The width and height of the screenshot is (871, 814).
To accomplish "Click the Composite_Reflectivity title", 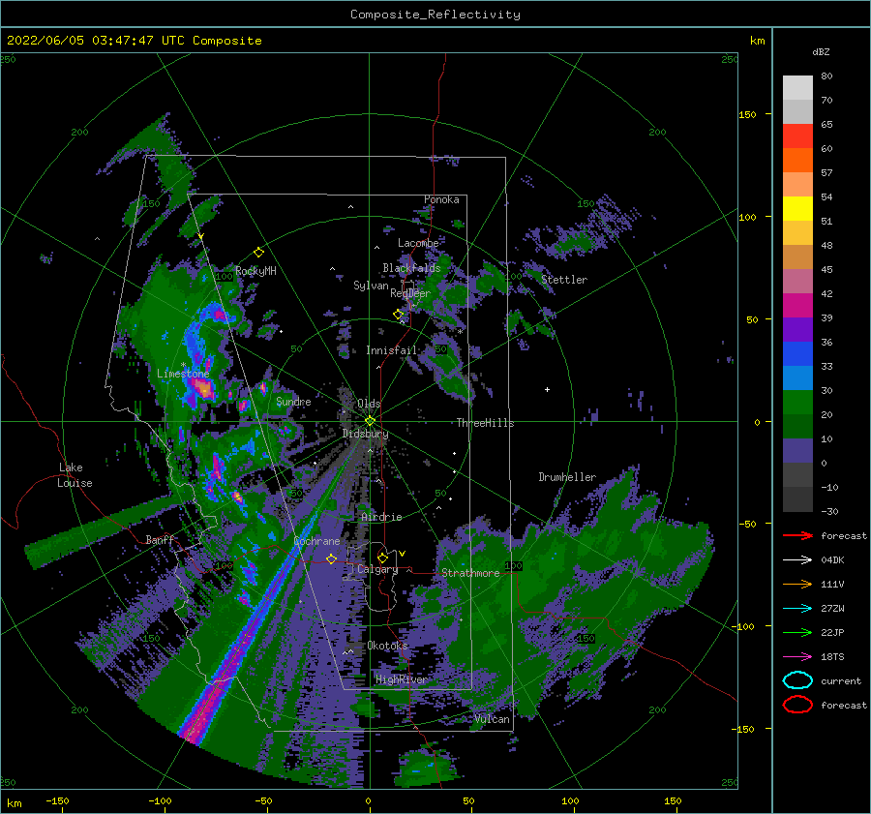I will 435,15.
